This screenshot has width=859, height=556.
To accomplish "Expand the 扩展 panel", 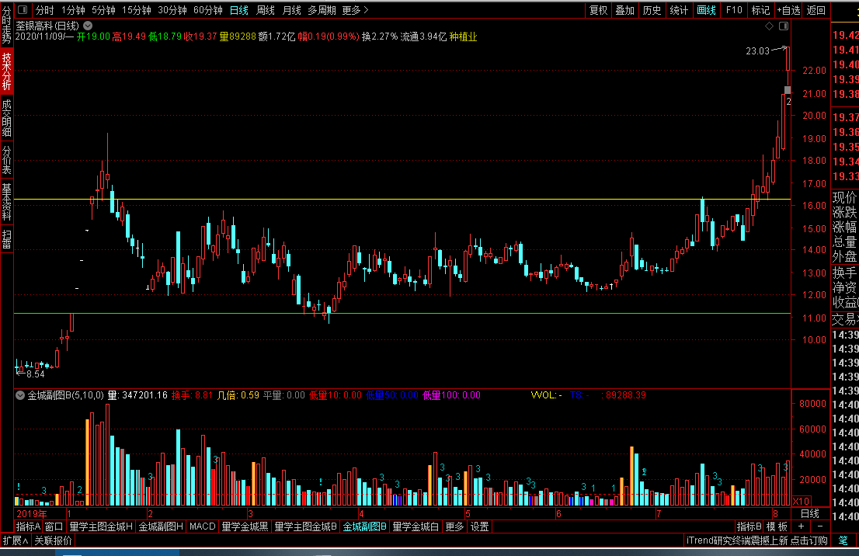I will click(16, 540).
